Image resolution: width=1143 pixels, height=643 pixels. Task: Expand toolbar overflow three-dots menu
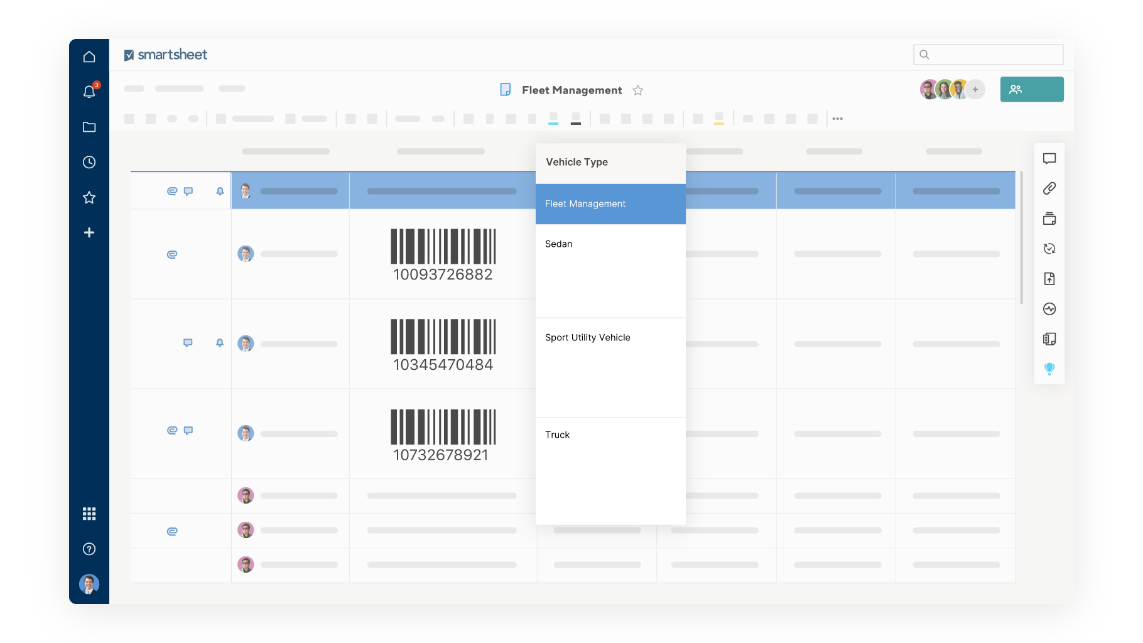tap(837, 119)
